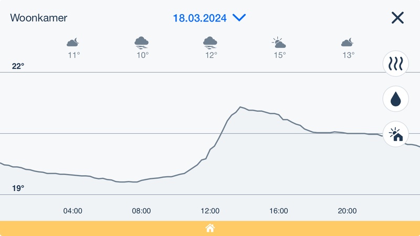
Task: Expand the date picker chevron
Action: (x=239, y=18)
